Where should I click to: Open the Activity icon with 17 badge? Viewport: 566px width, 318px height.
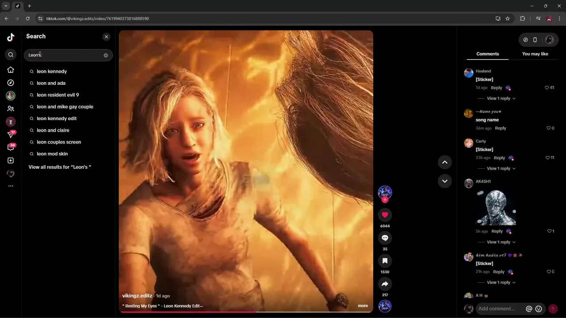11,134
